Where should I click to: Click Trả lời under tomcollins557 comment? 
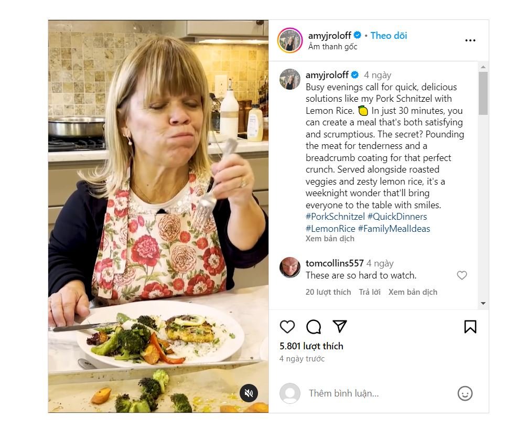click(x=370, y=292)
